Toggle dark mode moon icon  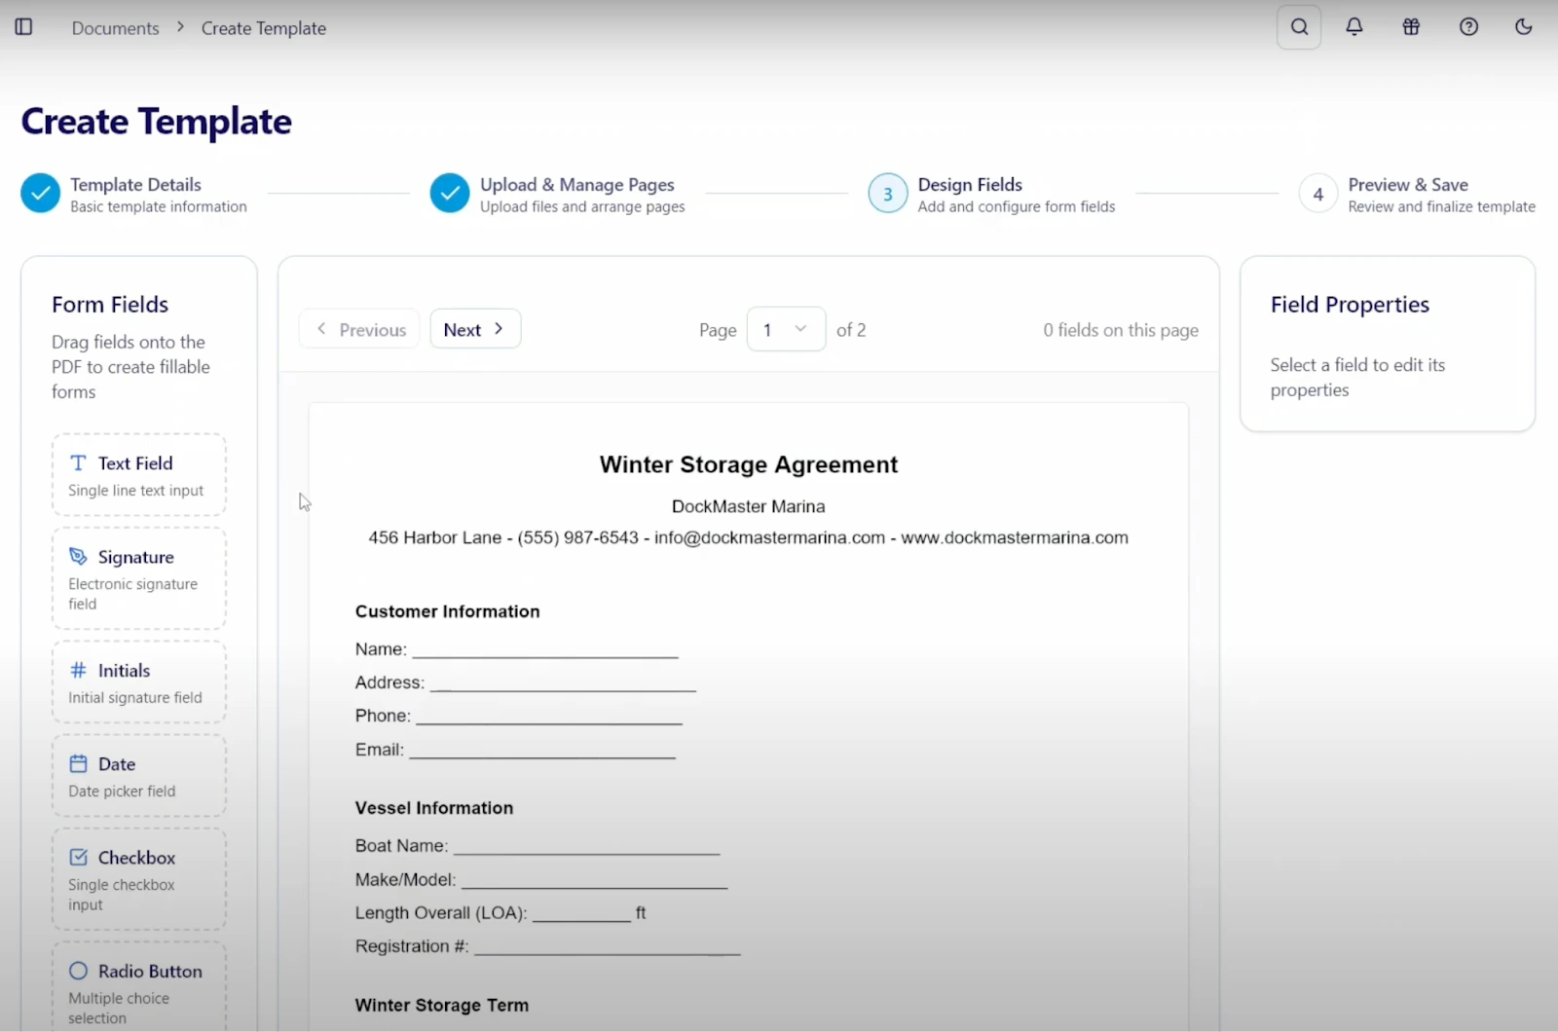[x=1524, y=27]
